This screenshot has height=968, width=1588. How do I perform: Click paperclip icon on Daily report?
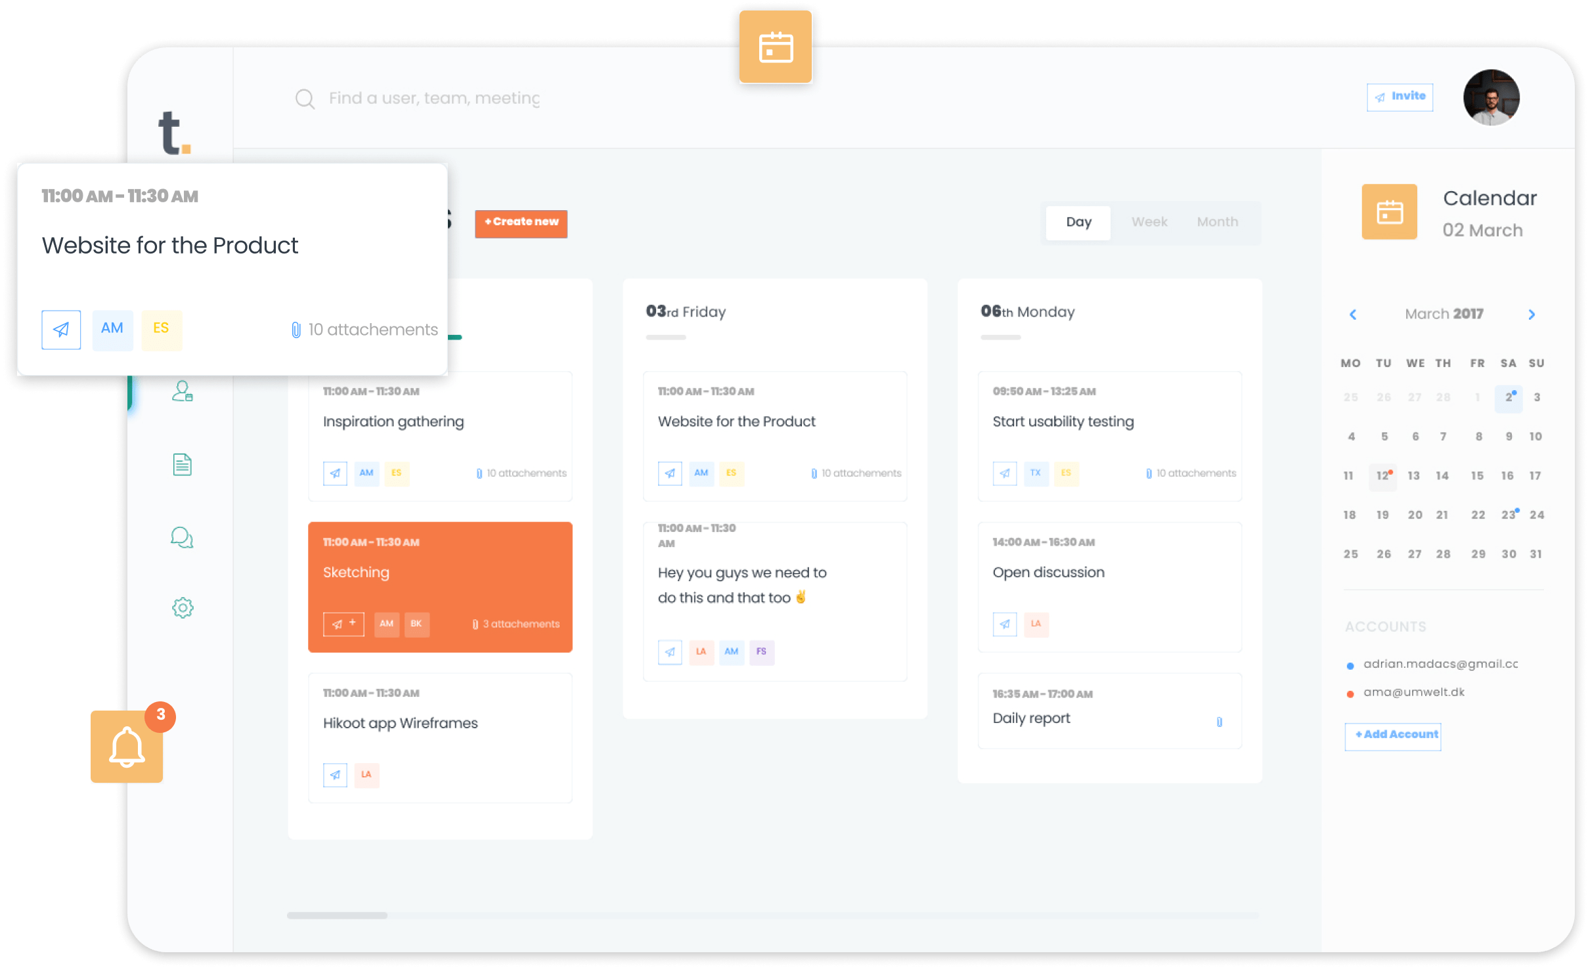click(1219, 722)
